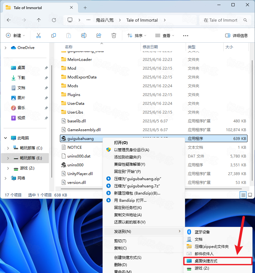The image size is (255, 273).
Task: Click the Forward arrow navigation button
Action: [x=24, y=20]
